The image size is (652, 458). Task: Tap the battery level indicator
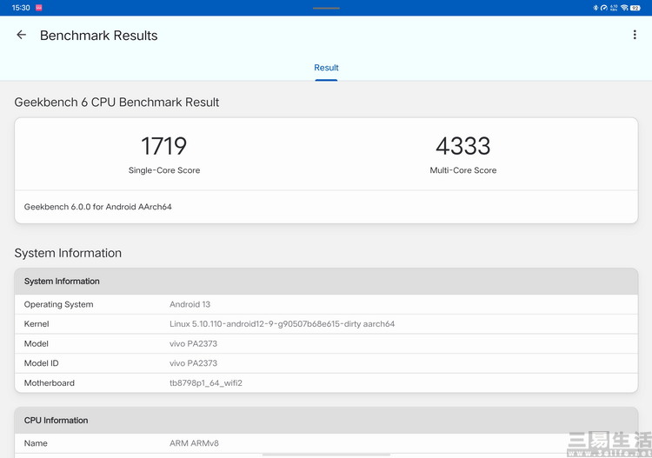tap(635, 8)
